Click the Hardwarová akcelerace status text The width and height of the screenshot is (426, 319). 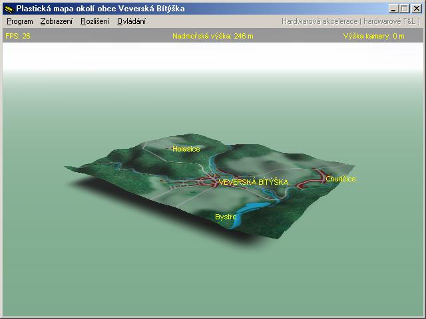coord(350,21)
